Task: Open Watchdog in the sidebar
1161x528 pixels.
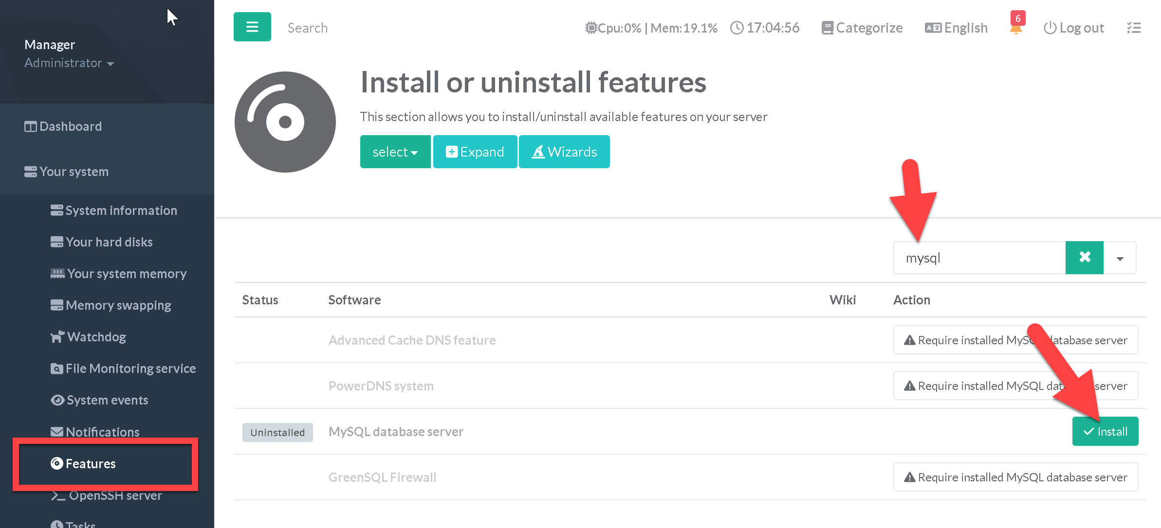Action: coord(96,337)
